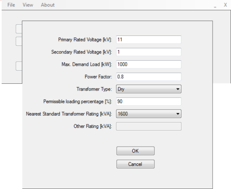The width and height of the screenshot is (231, 189).
Task: Click the Power Factor input field
Action: [x=148, y=77]
